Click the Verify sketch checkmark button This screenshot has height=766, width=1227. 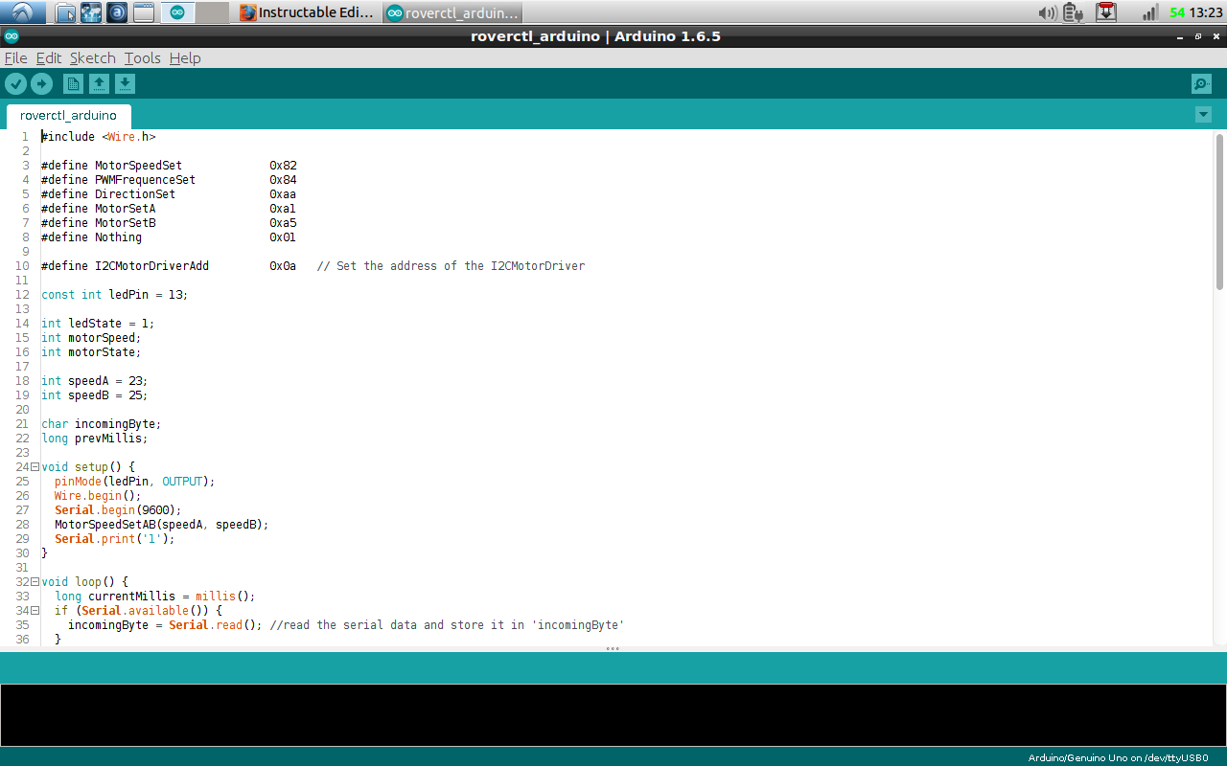(x=15, y=84)
